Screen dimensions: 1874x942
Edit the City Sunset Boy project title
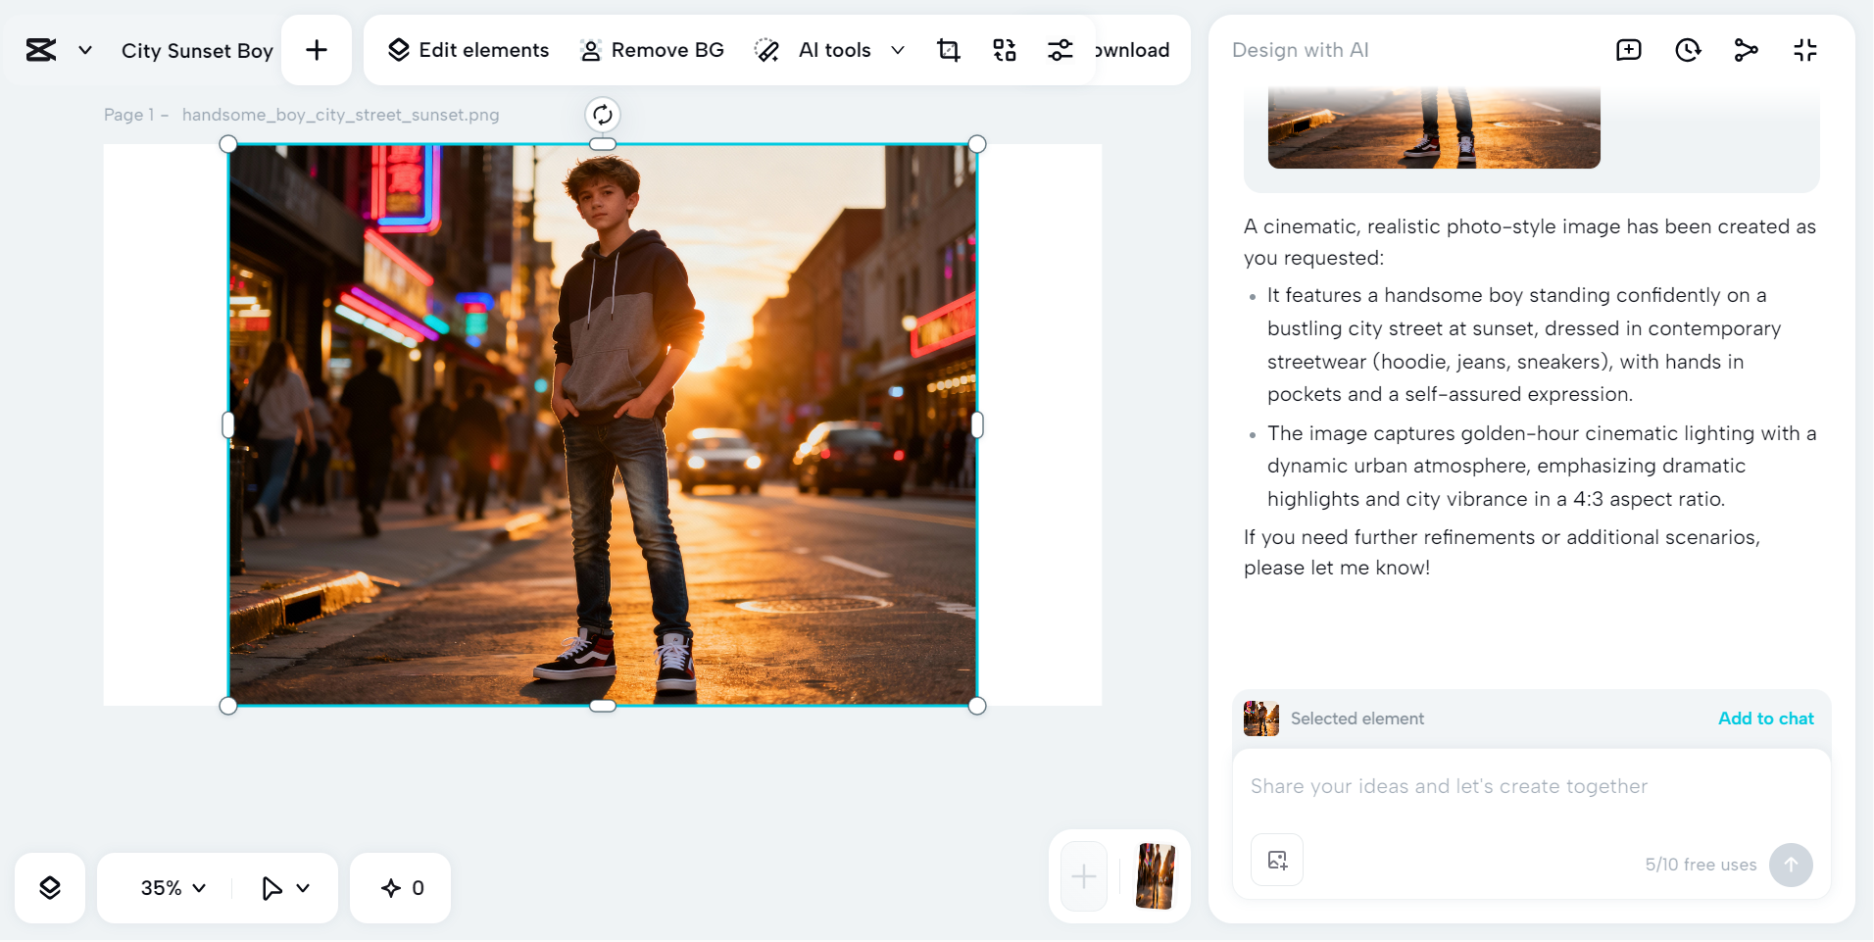pos(196,50)
